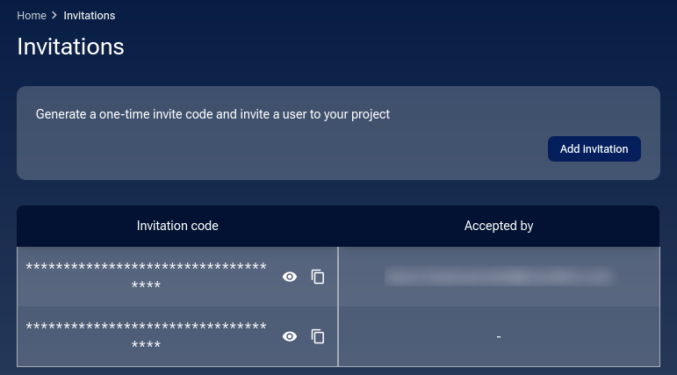This screenshot has width=677, height=375.
Task: Click the one-time invite code description text
Action: (212, 114)
